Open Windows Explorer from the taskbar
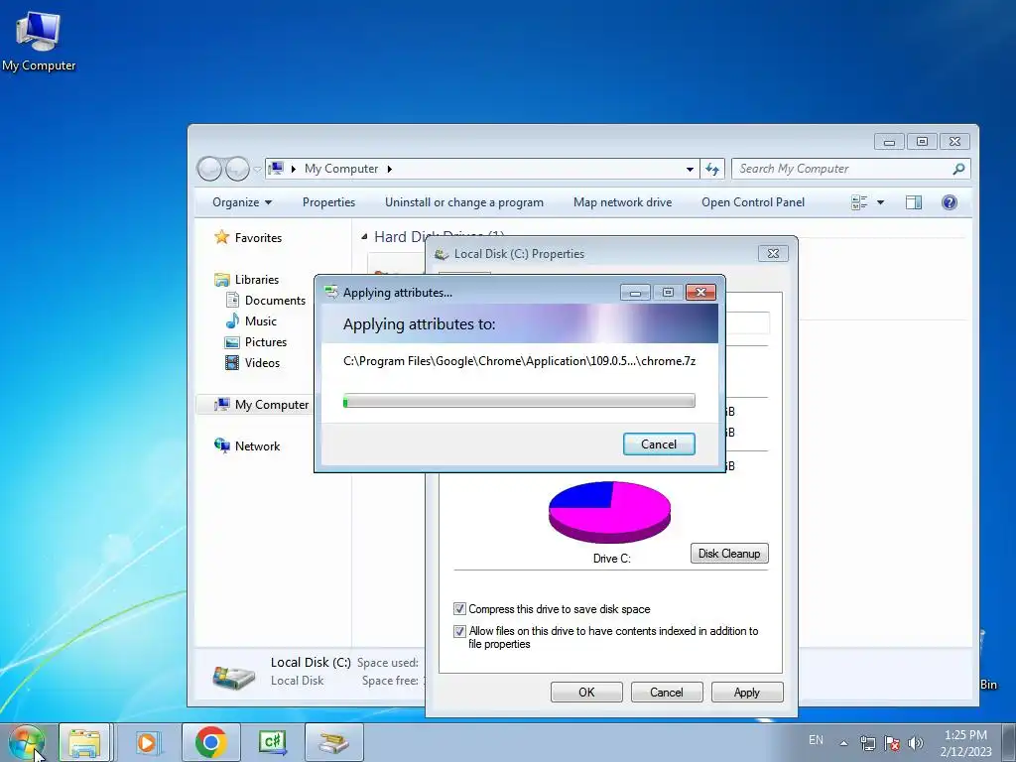 tap(85, 742)
